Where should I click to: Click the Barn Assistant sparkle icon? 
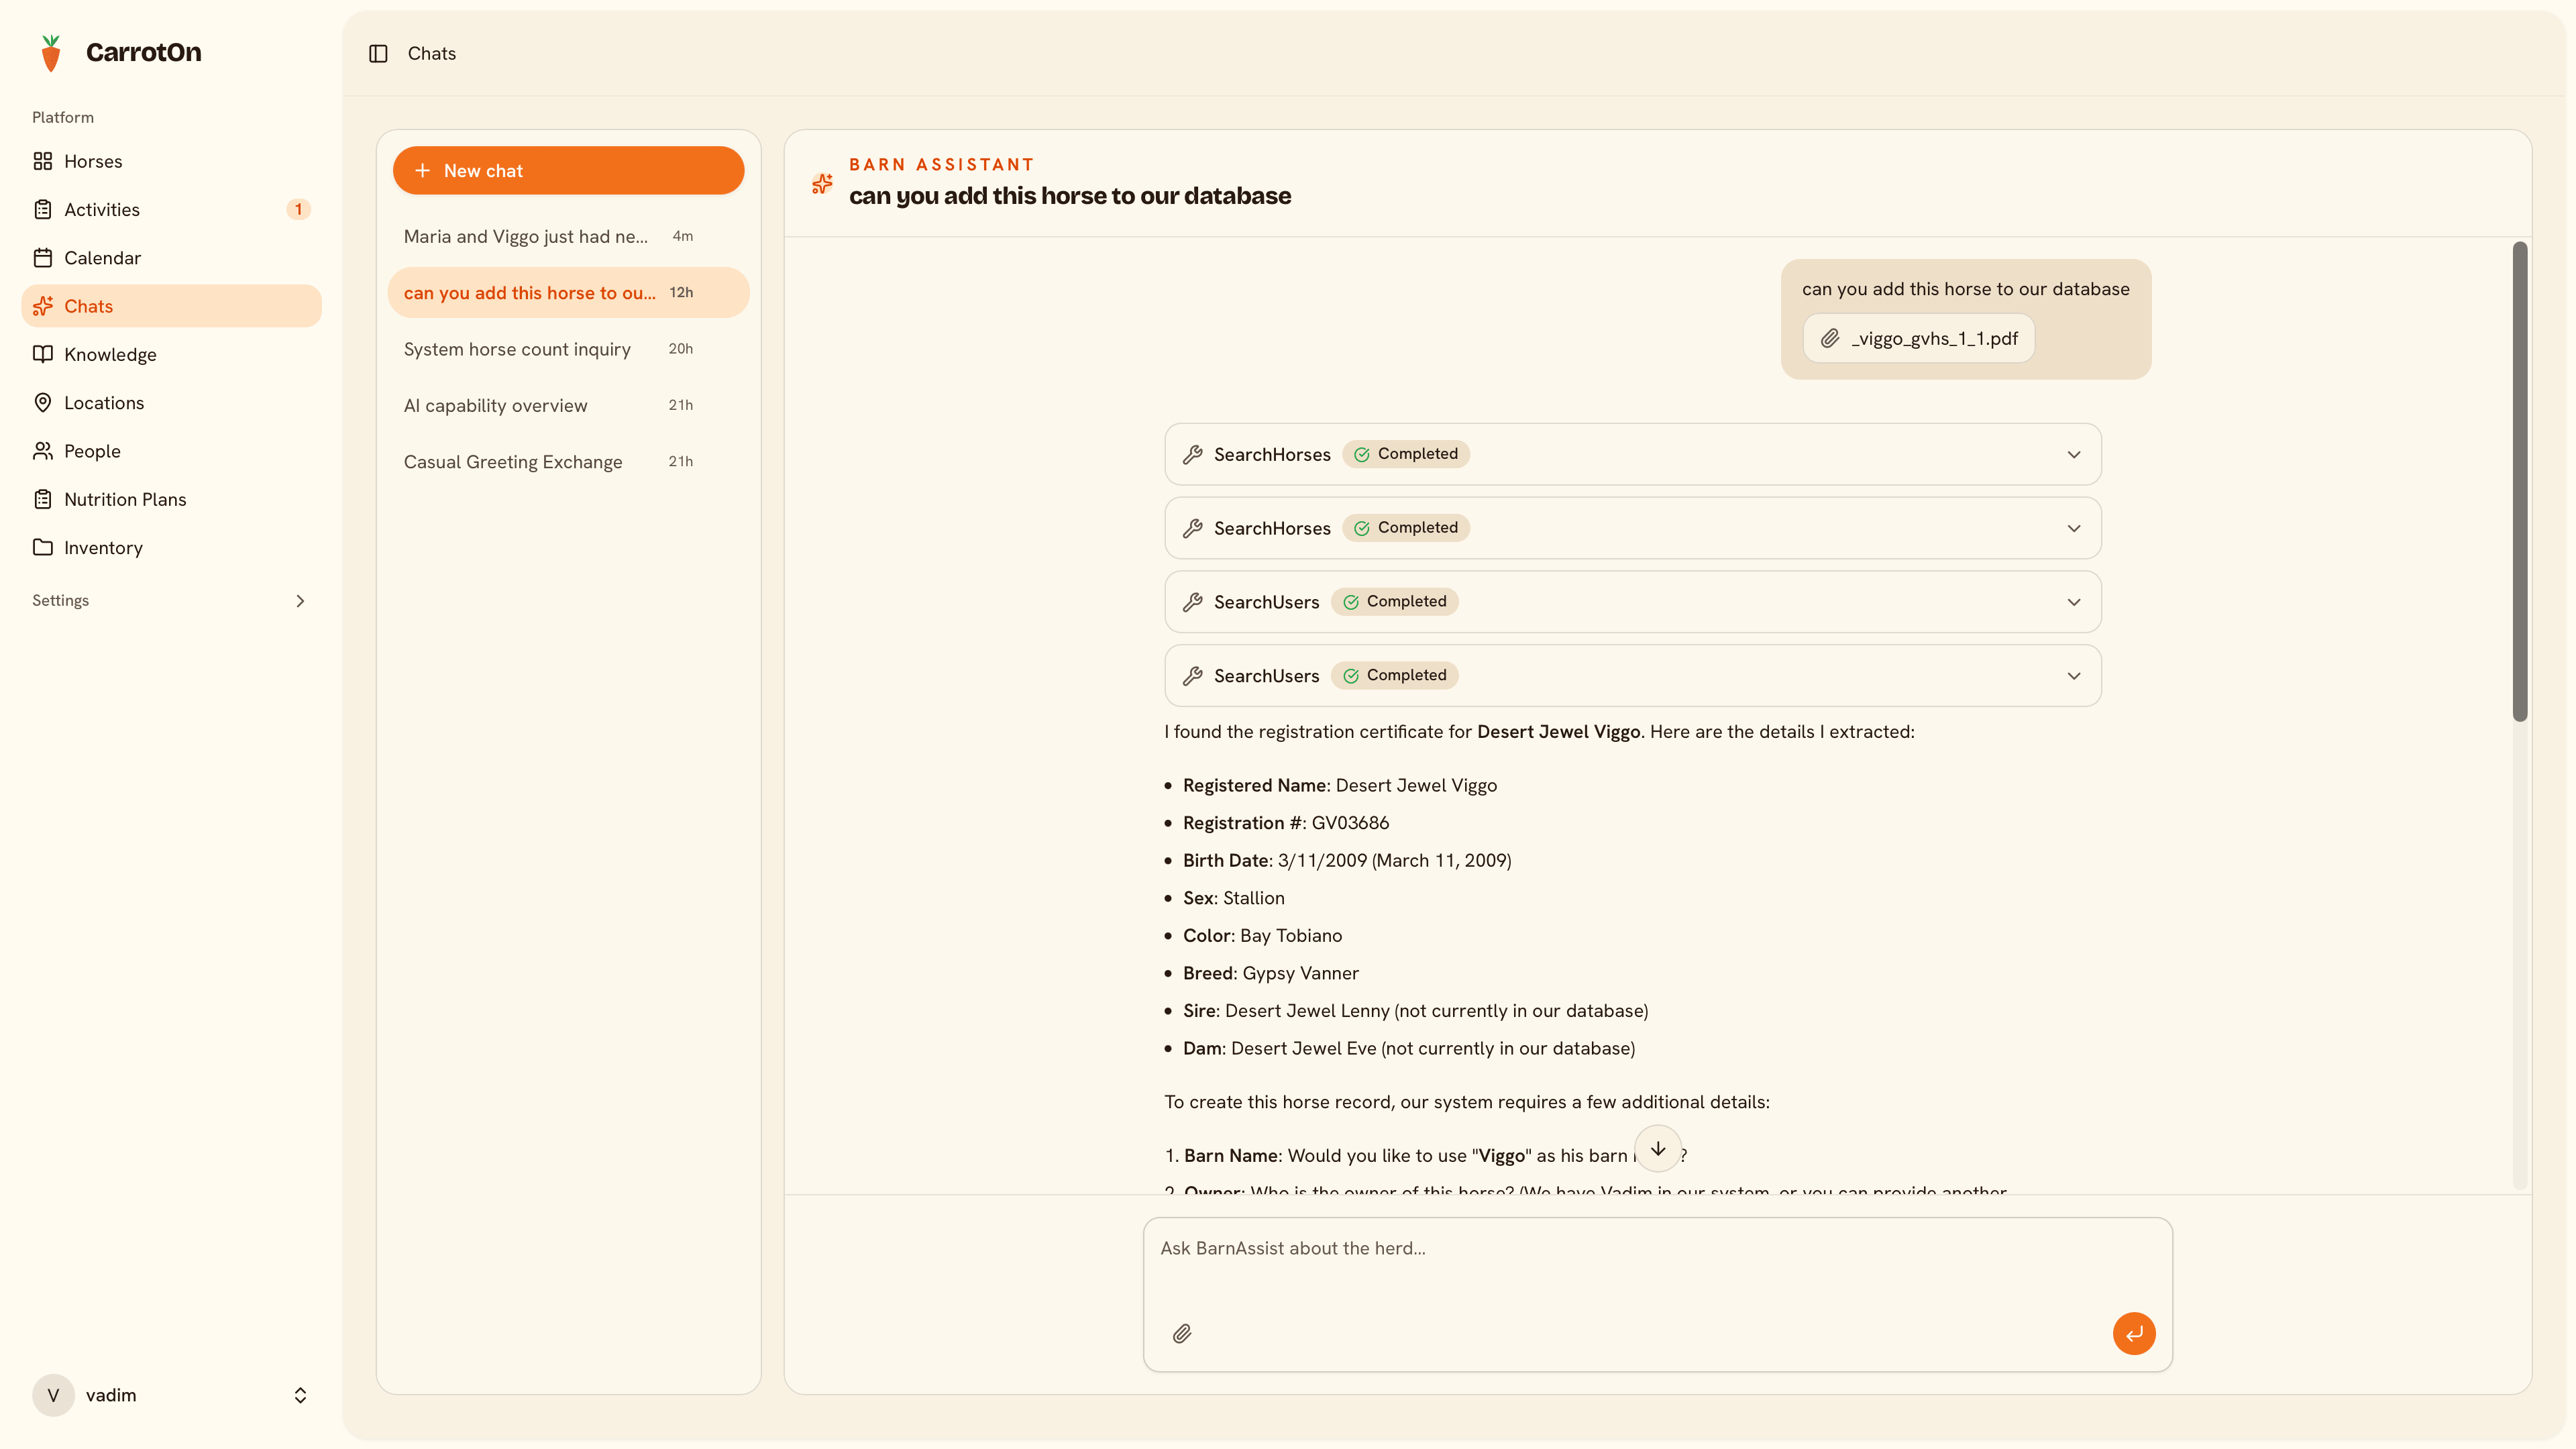822,184
